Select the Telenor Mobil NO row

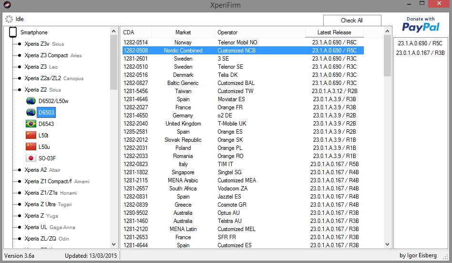243,42
